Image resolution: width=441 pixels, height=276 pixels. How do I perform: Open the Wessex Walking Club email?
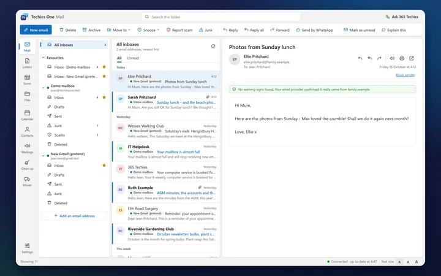click(166, 131)
